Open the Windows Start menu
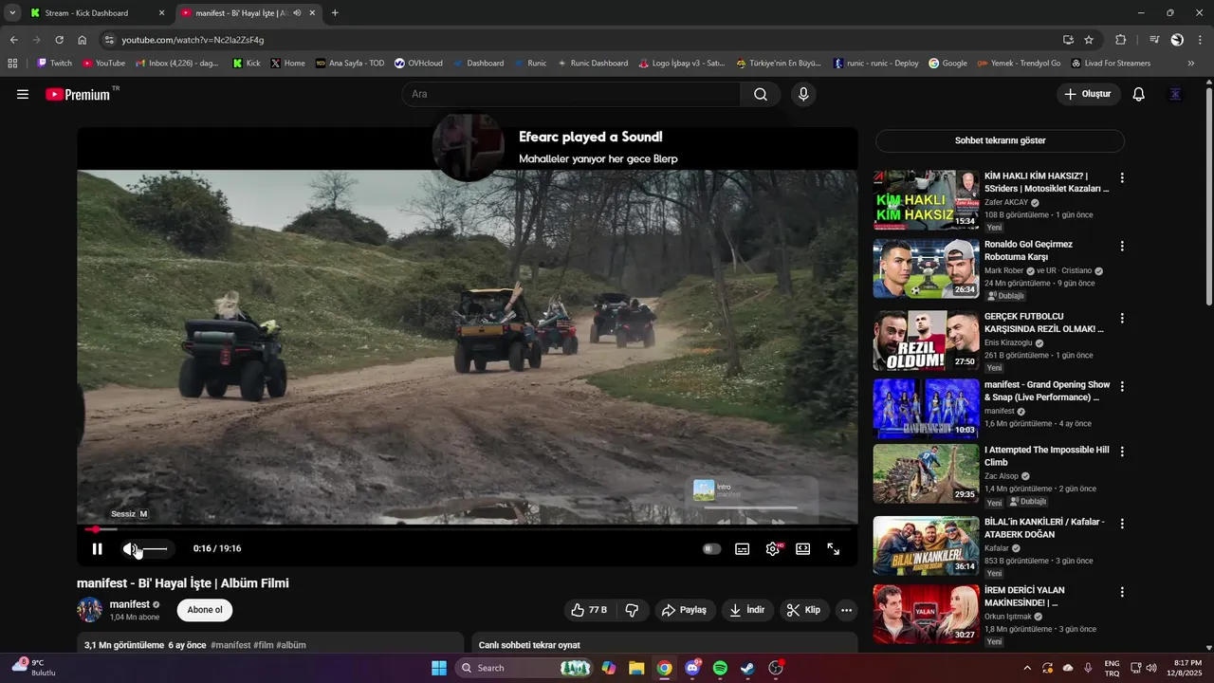This screenshot has height=683, width=1214. [x=439, y=668]
